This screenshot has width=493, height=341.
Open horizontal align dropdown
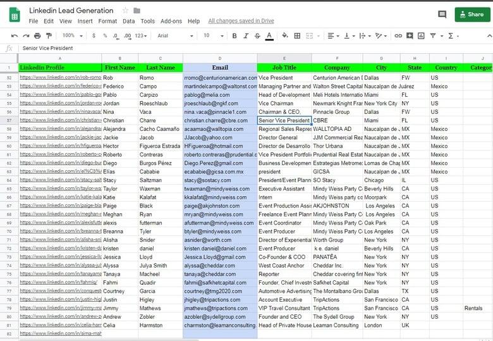click(x=333, y=36)
